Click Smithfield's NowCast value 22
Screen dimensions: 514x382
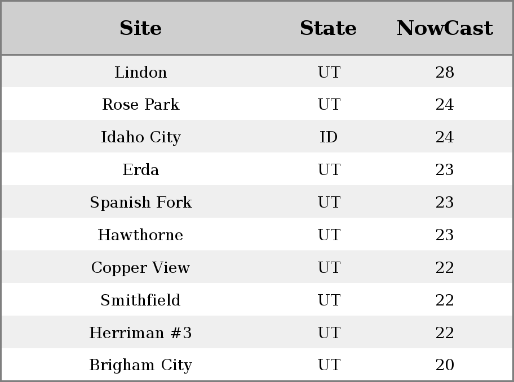445,300
